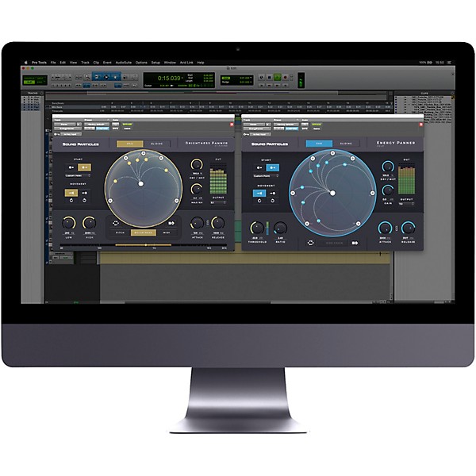Adjust Low frequency knob in Brightness Panner

click(x=68, y=223)
